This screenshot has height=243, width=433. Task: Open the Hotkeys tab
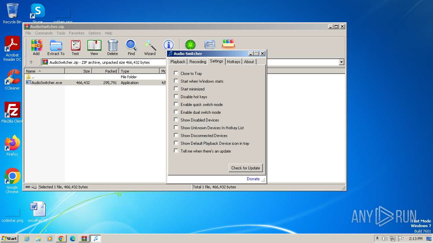(233, 62)
